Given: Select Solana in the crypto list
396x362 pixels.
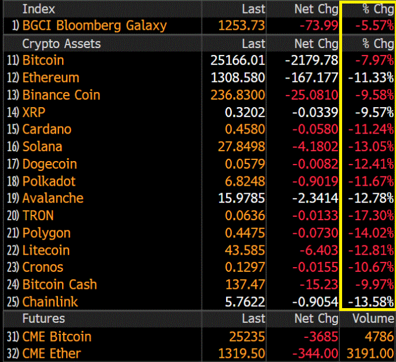Looking at the screenshot, I should click(x=42, y=147).
